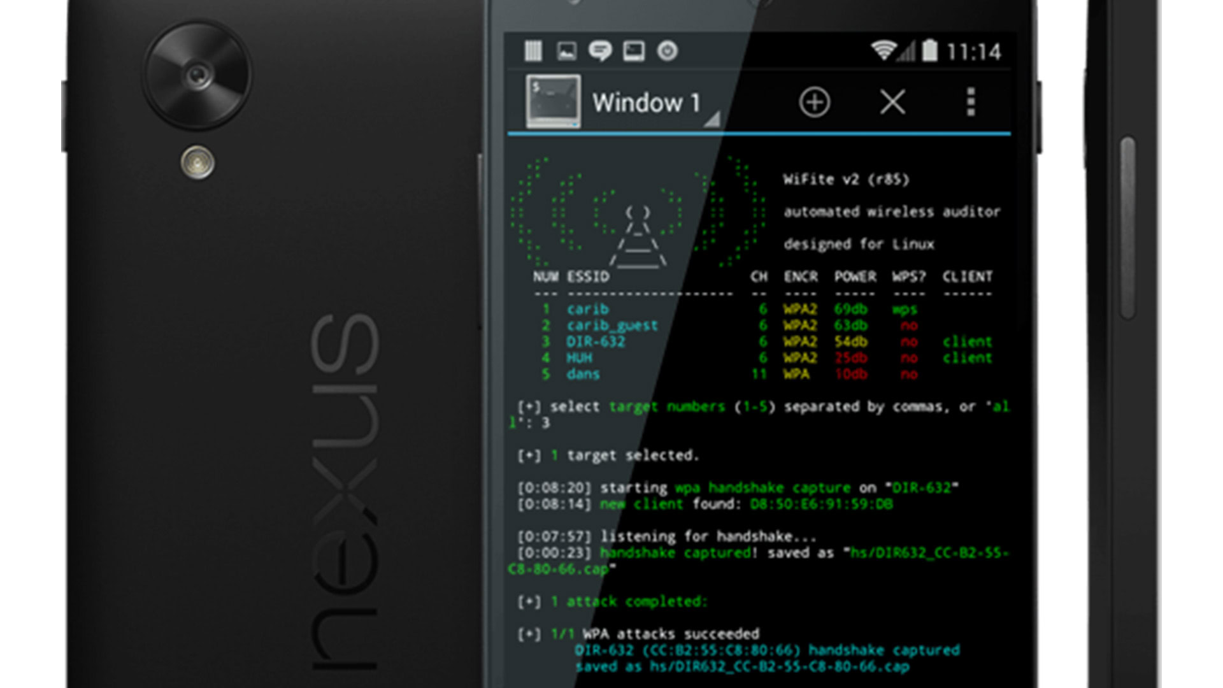Close the current terminal window
The width and height of the screenshot is (1223, 688).
pyautogui.click(x=892, y=102)
